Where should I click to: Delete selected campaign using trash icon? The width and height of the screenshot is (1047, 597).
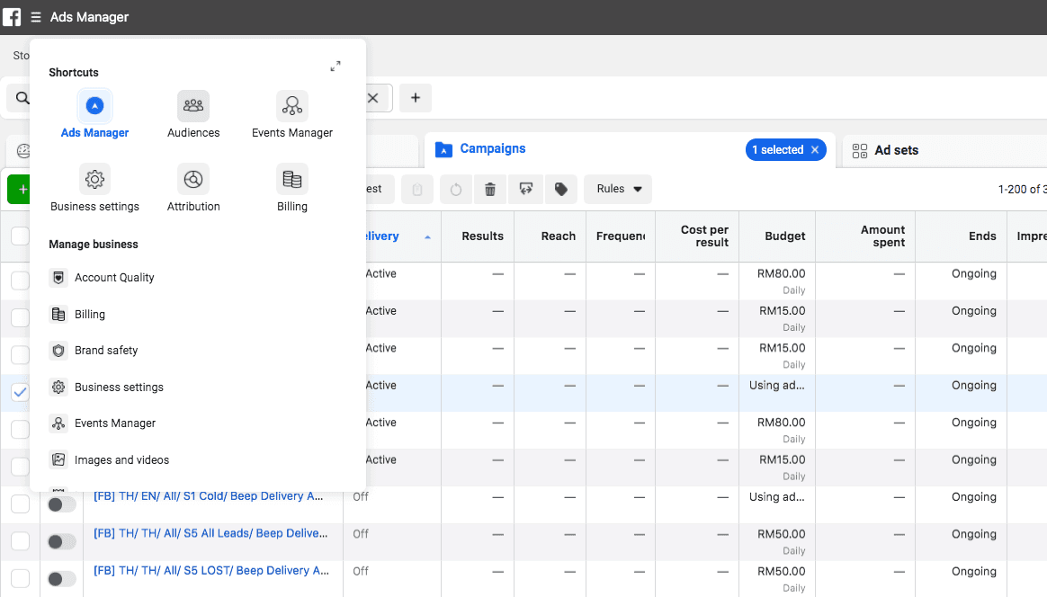[x=489, y=189]
